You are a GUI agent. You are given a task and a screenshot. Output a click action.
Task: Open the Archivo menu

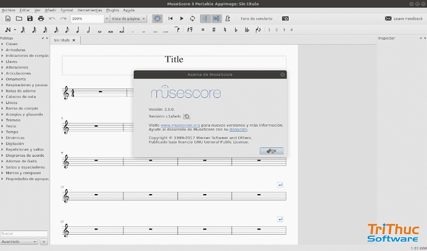tap(9, 10)
